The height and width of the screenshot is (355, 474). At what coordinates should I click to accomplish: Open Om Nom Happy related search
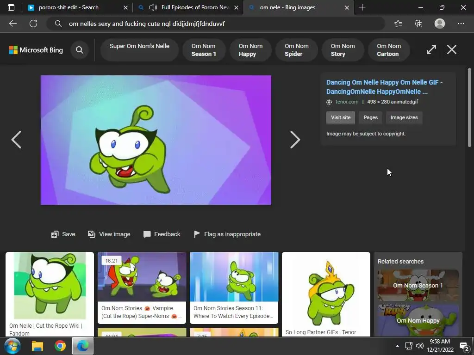coord(418,320)
